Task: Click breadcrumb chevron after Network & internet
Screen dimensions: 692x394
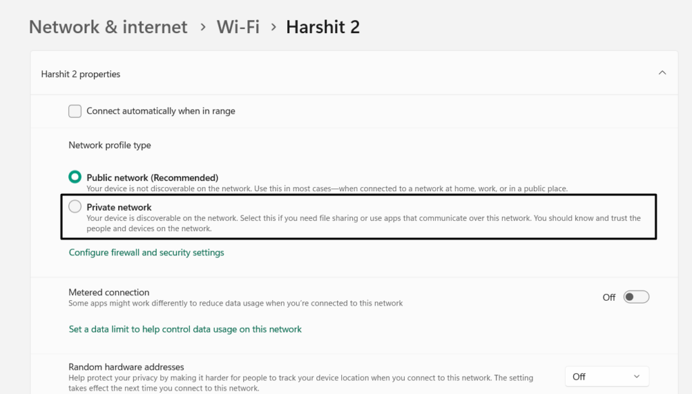Action: coord(202,27)
